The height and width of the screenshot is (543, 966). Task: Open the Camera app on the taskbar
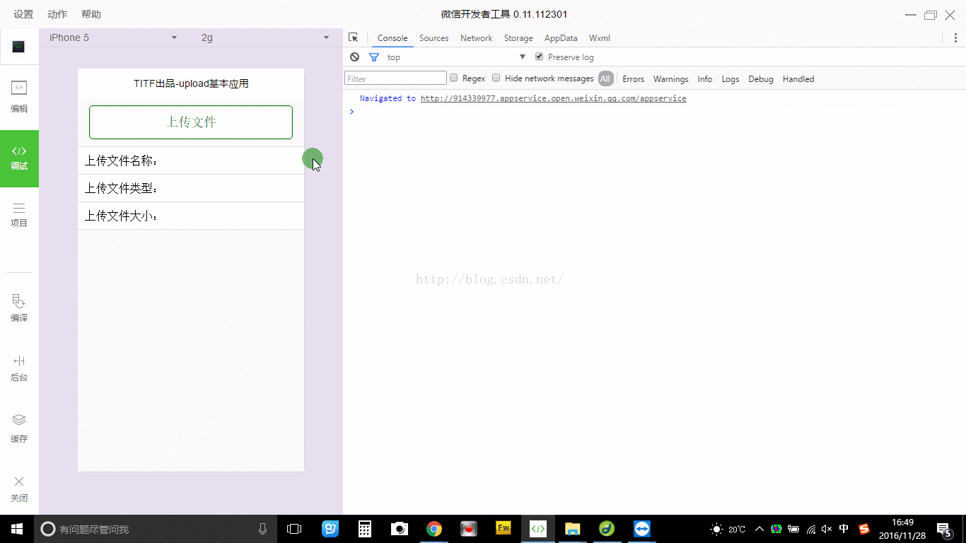pyautogui.click(x=400, y=529)
